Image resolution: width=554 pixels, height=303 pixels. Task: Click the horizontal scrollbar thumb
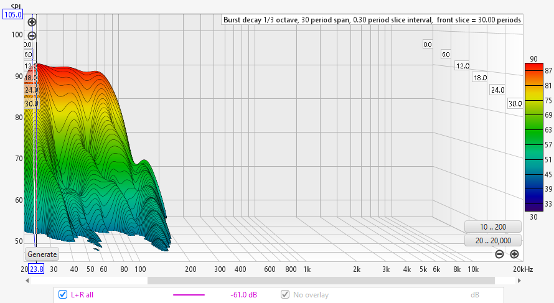click(321, 281)
